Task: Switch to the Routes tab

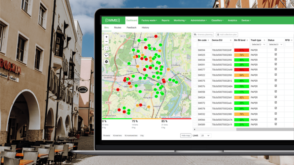Action: [x=117, y=28]
